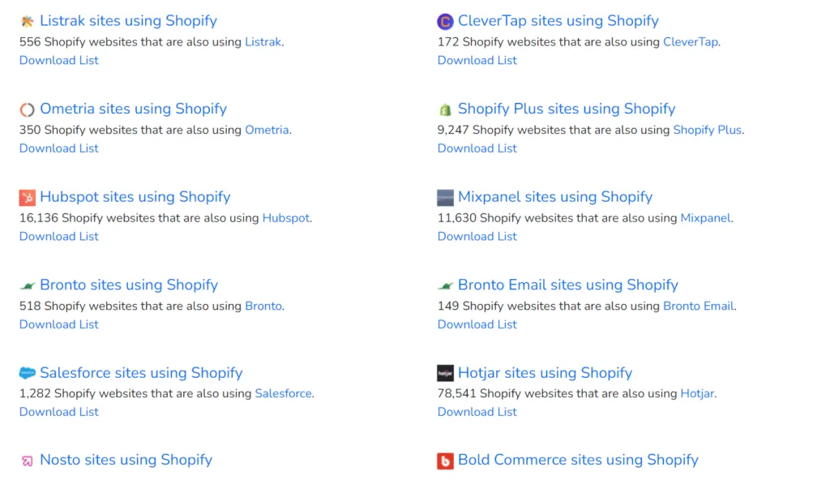Follow the inline Mixpanel link in description
This screenshot has width=830, height=489.
705,218
